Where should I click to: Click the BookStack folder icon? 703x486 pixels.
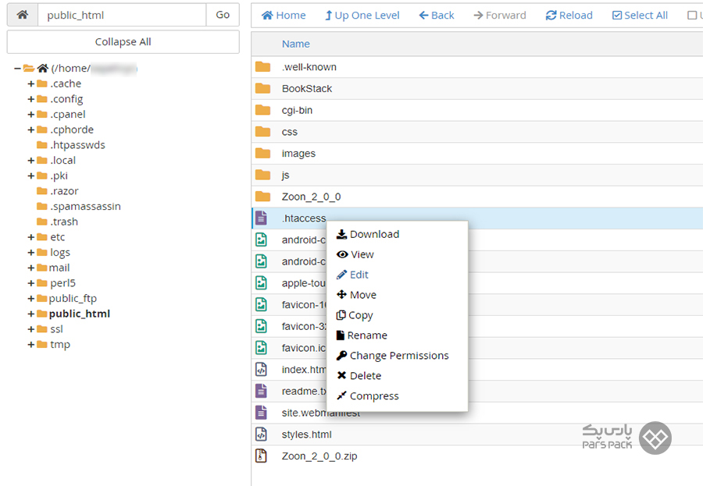point(262,88)
